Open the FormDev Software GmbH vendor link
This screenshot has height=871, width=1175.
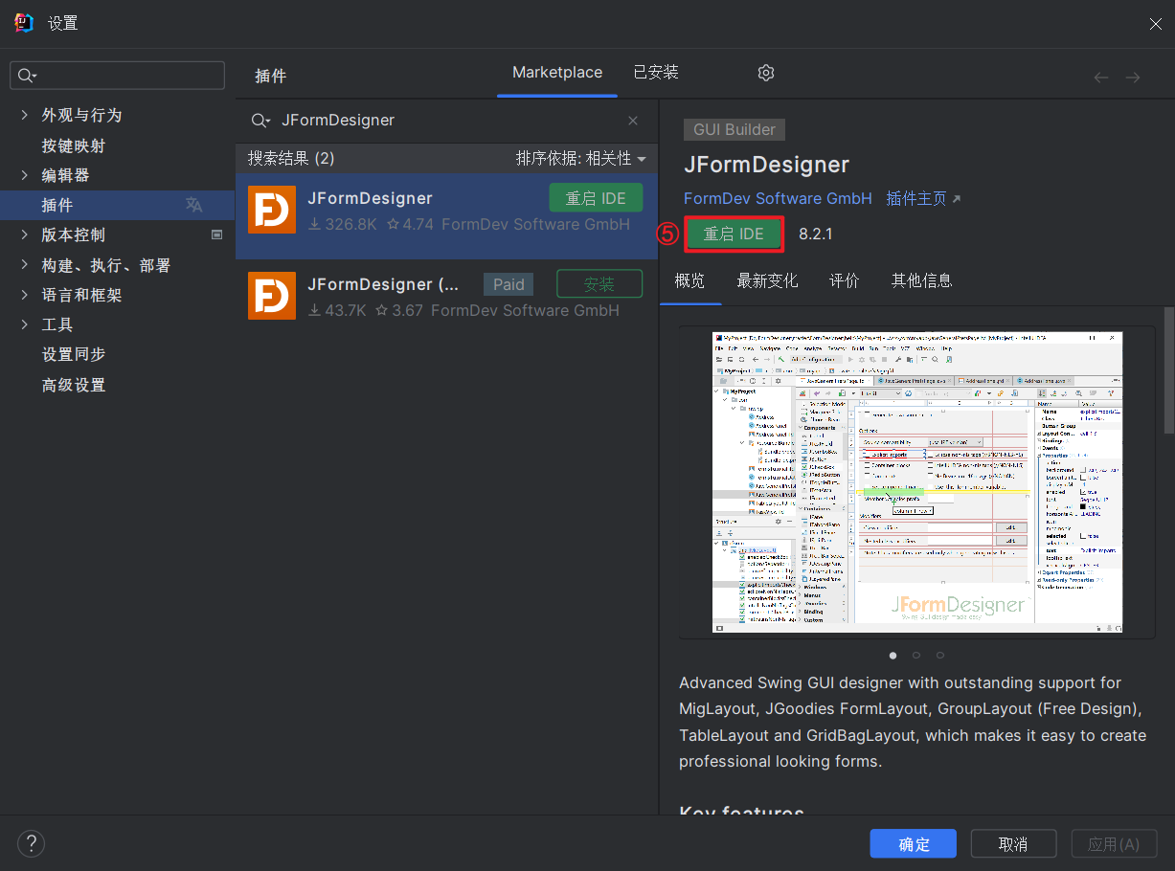click(778, 198)
